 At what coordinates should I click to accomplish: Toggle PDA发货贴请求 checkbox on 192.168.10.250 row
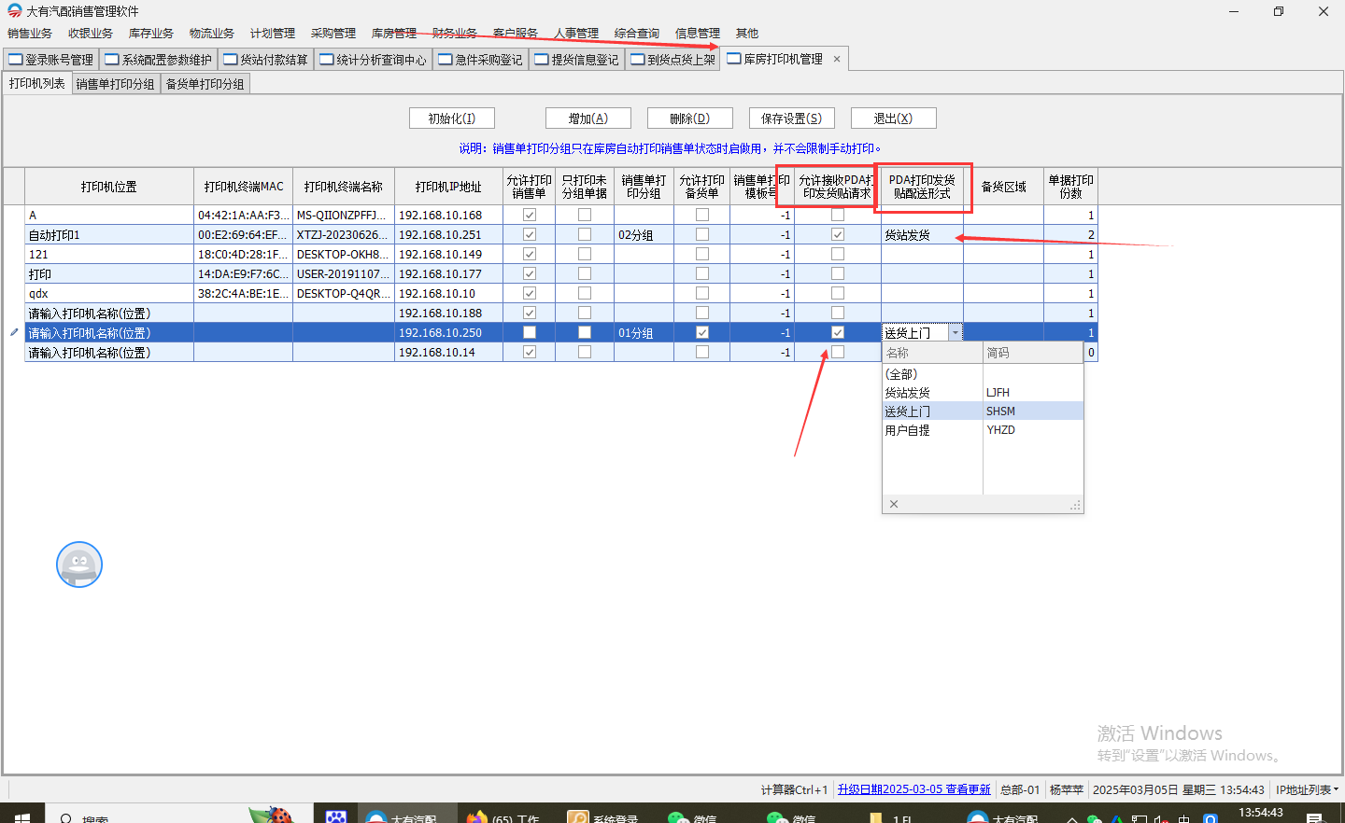pyautogui.click(x=838, y=332)
